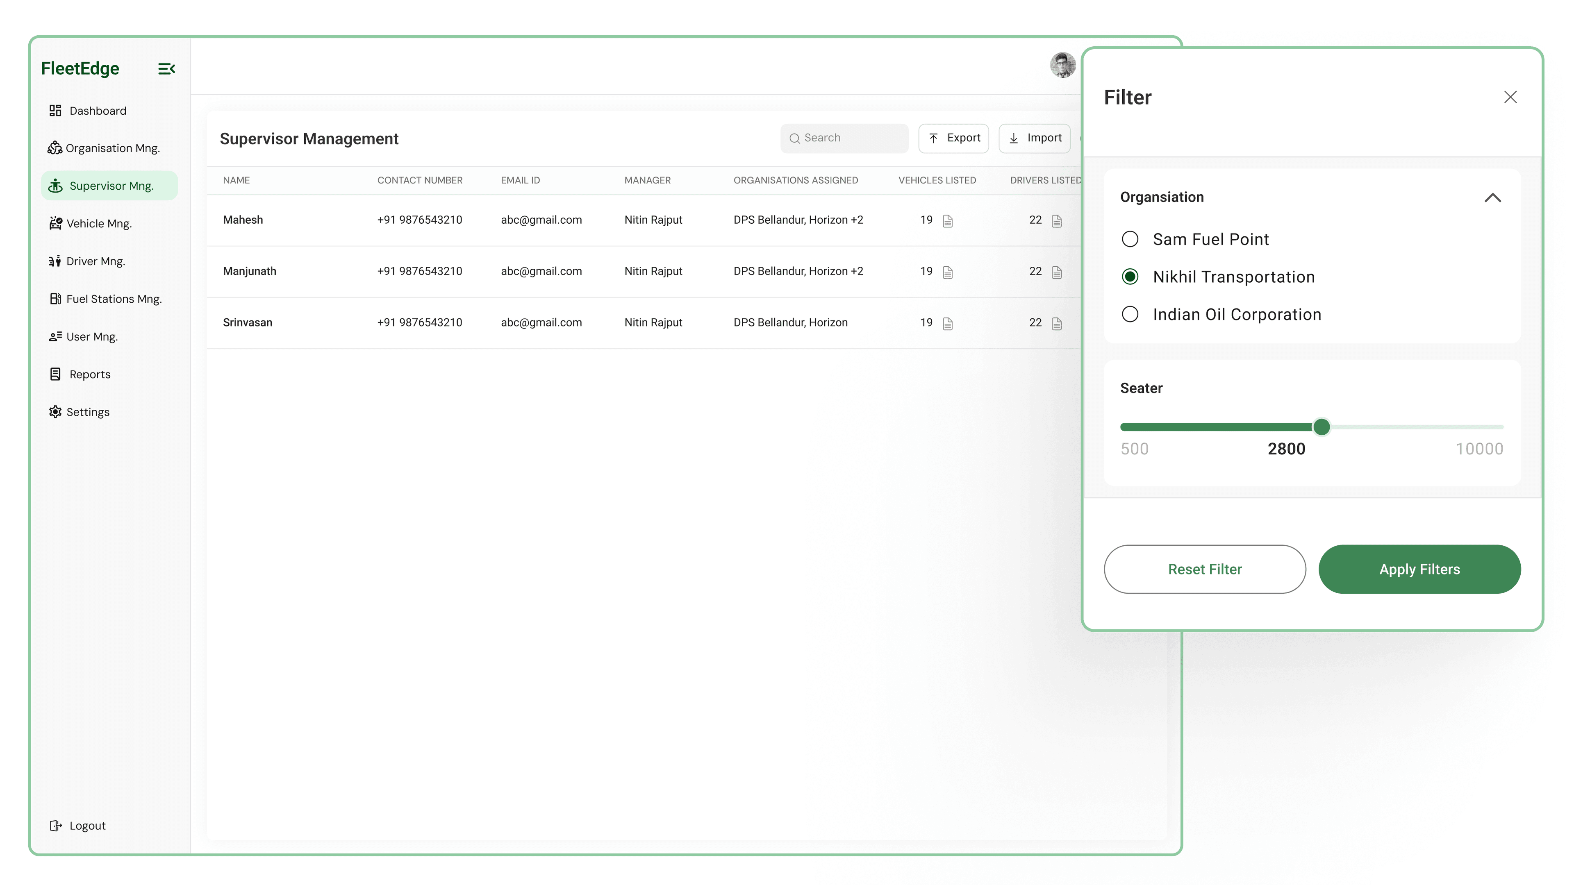Open Srinvasan's vehicles listed document icon
Screen dimensions: 1574x885
point(948,323)
